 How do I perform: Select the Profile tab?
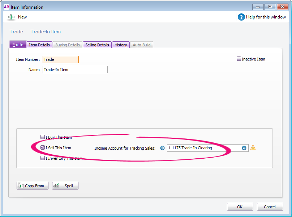tap(18, 45)
